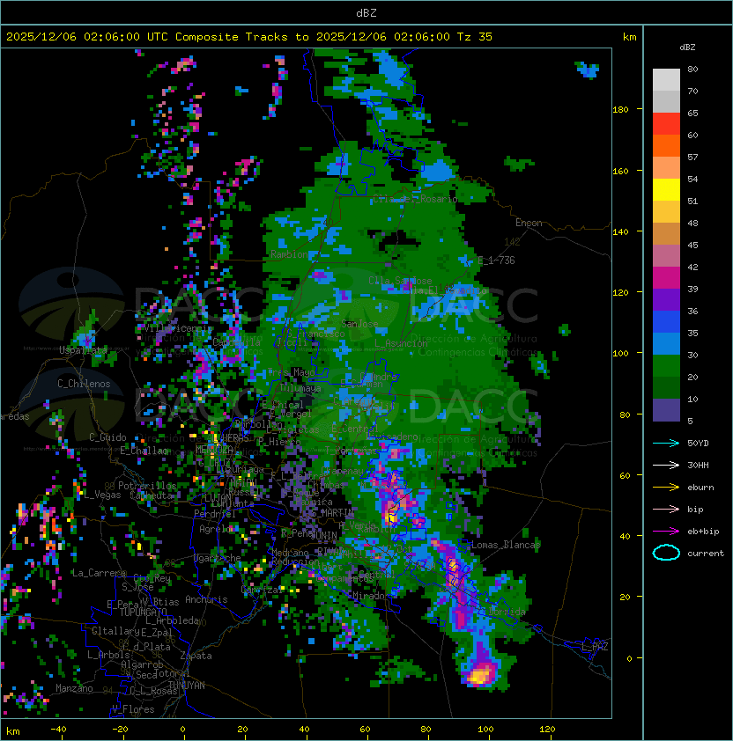
Task: Click the magenta eb+bip arrow legend icon
Action: coord(666,532)
